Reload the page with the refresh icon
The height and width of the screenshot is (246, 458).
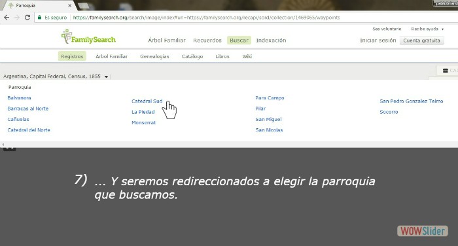point(27,18)
